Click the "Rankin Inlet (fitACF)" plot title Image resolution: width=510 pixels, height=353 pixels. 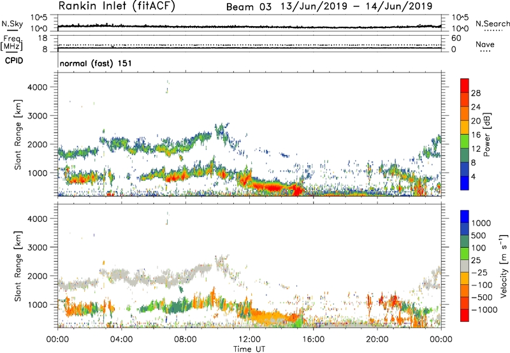[116, 6]
